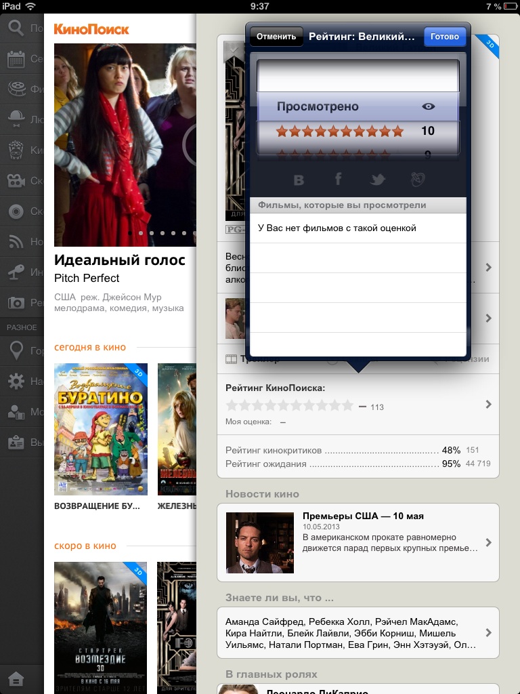
Task: Expand the 'Рейтинг КиноПоиска' row chevron
Action: (x=488, y=405)
